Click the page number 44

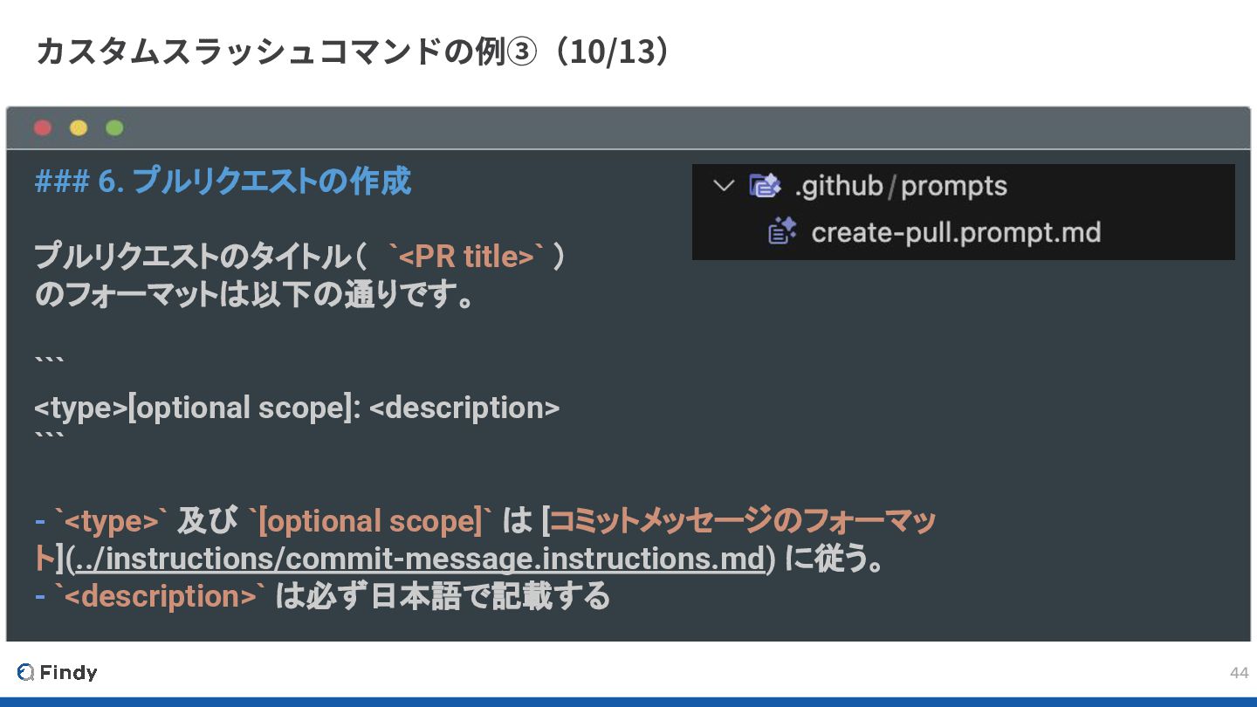(x=1239, y=672)
